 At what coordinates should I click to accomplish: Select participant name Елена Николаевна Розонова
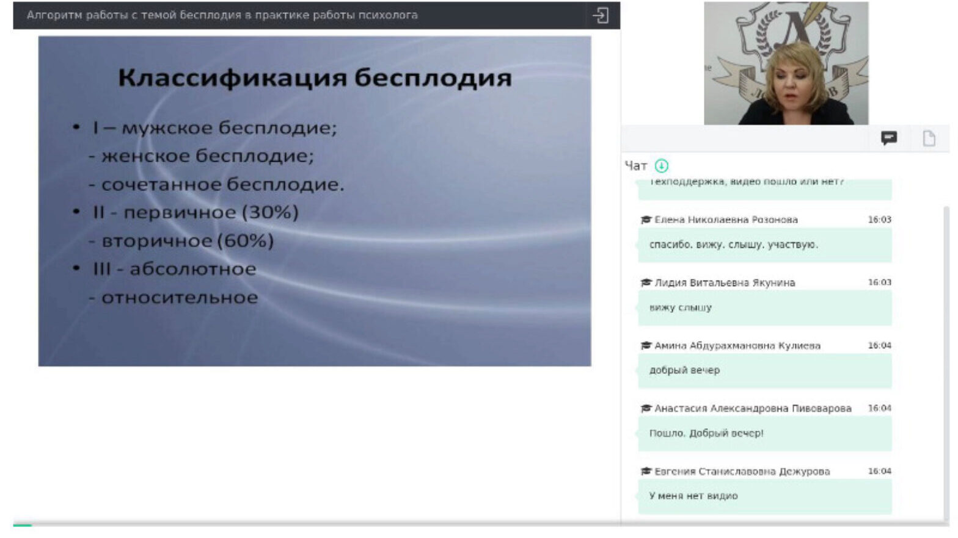(726, 220)
